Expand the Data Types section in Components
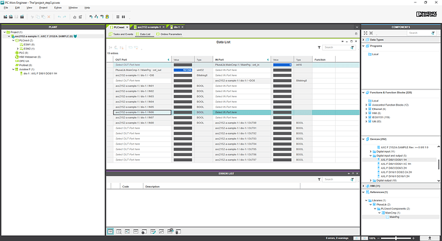442x241 pixels. (x=363, y=40)
